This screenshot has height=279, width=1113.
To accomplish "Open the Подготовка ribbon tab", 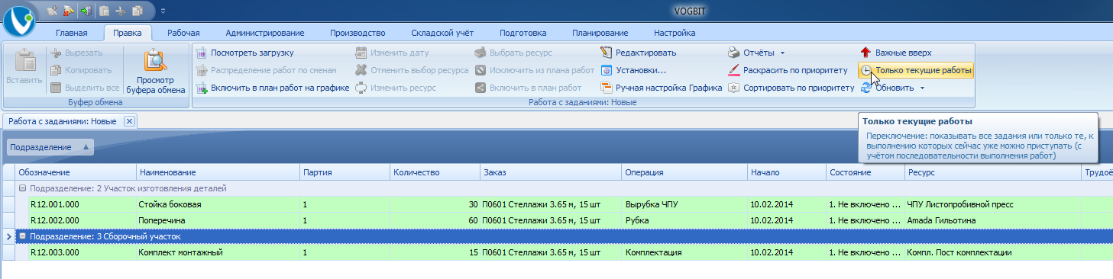I will point(523,33).
